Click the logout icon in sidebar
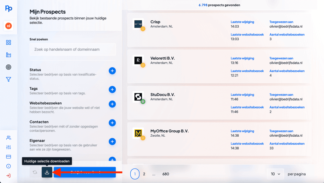 tap(9, 176)
